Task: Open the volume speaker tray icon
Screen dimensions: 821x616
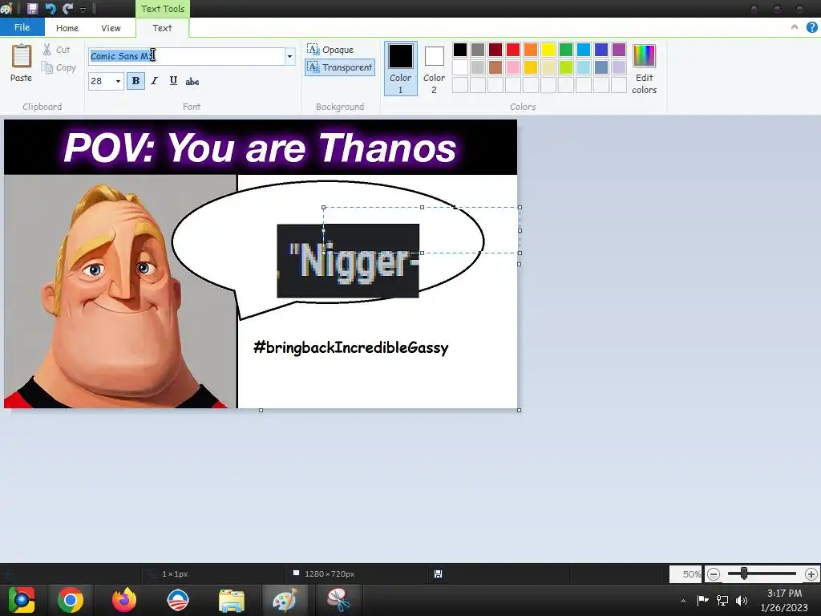Action: click(742, 600)
